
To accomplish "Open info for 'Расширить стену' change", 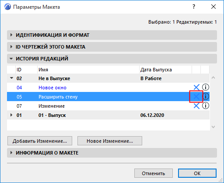I will click(206, 96).
